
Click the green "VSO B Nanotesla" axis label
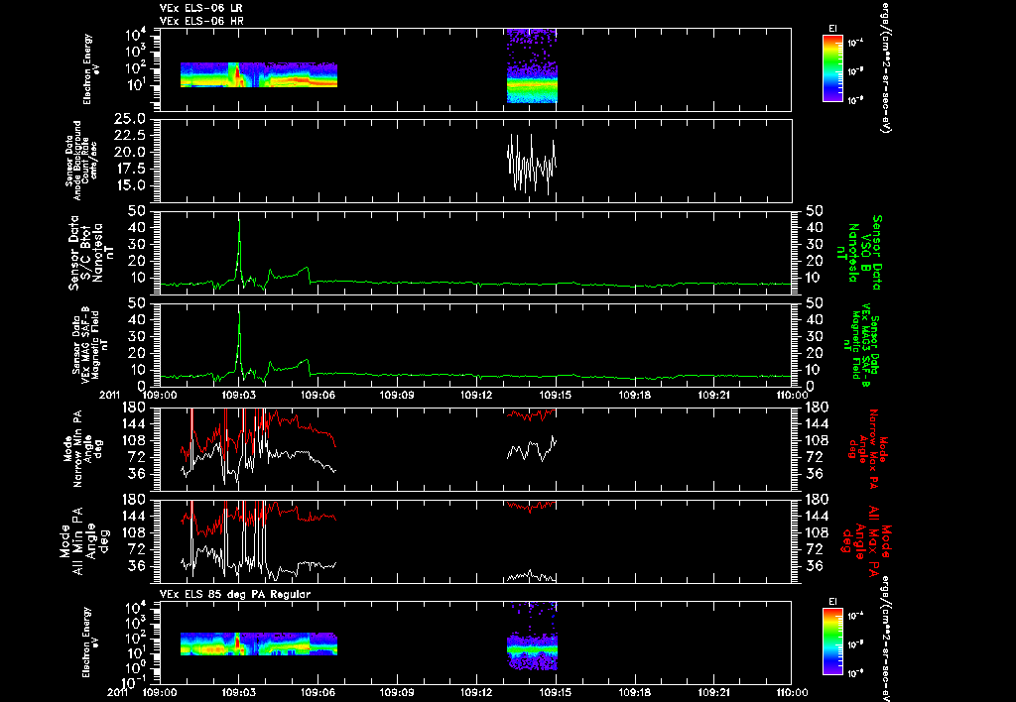point(859,253)
